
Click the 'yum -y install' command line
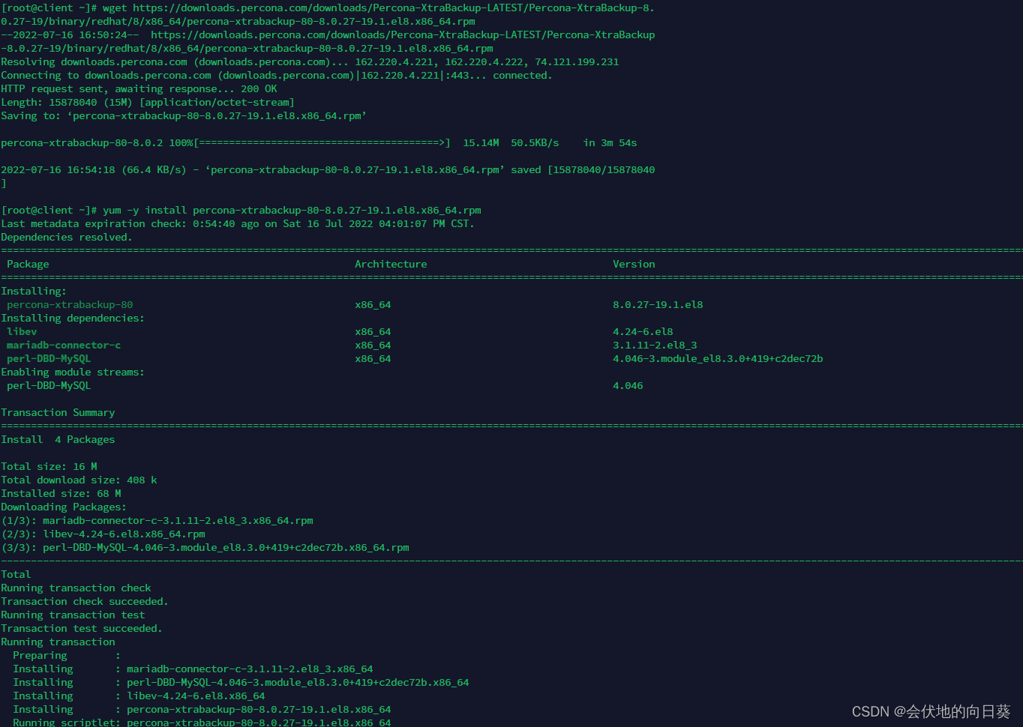[x=241, y=211]
